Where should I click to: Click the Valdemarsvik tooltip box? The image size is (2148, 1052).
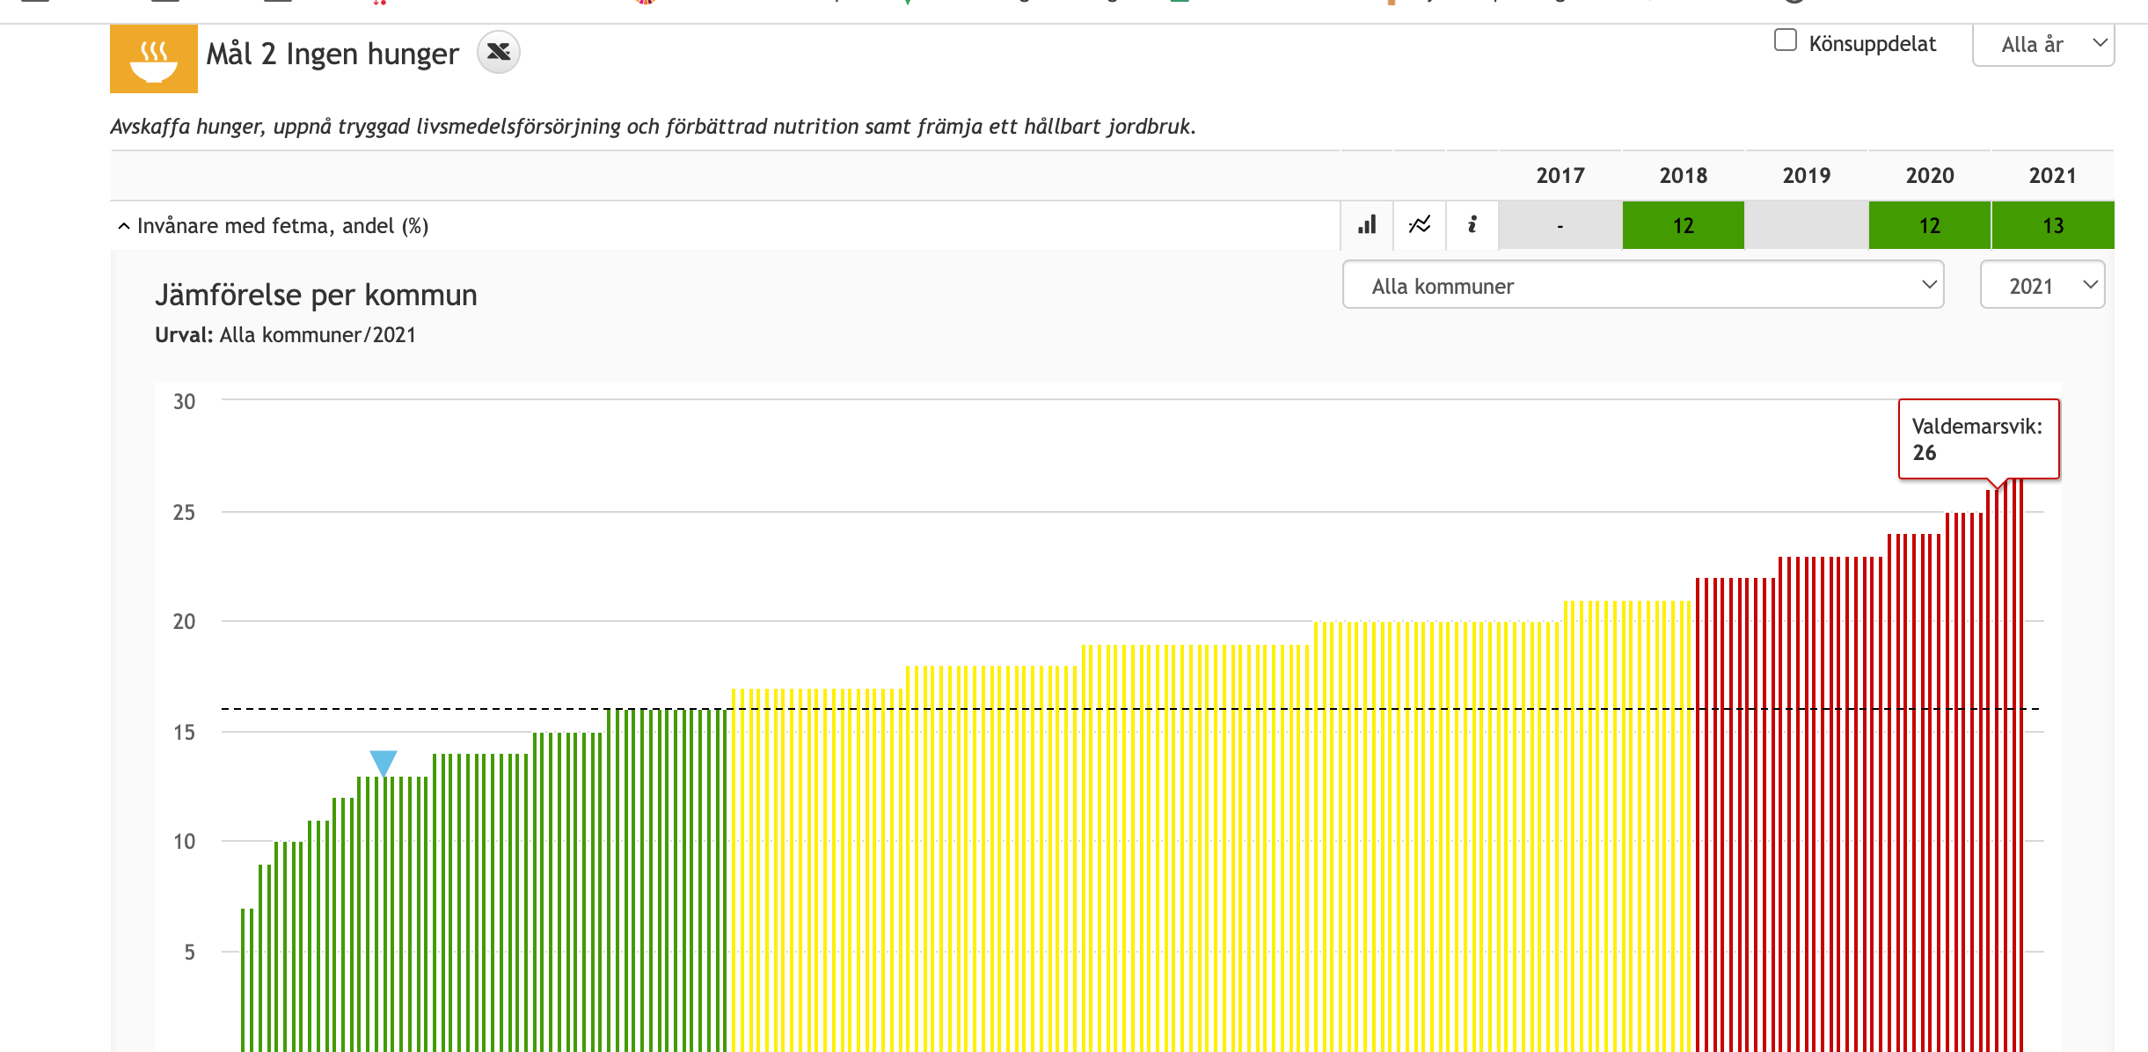pyautogui.click(x=1978, y=439)
